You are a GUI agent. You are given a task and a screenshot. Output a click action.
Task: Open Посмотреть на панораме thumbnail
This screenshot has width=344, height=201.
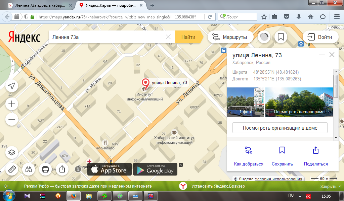click(x=299, y=102)
